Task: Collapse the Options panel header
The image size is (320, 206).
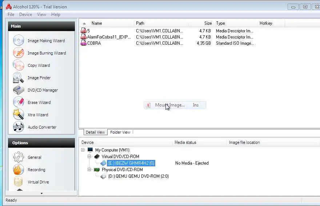Action: click(x=41, y=143)
